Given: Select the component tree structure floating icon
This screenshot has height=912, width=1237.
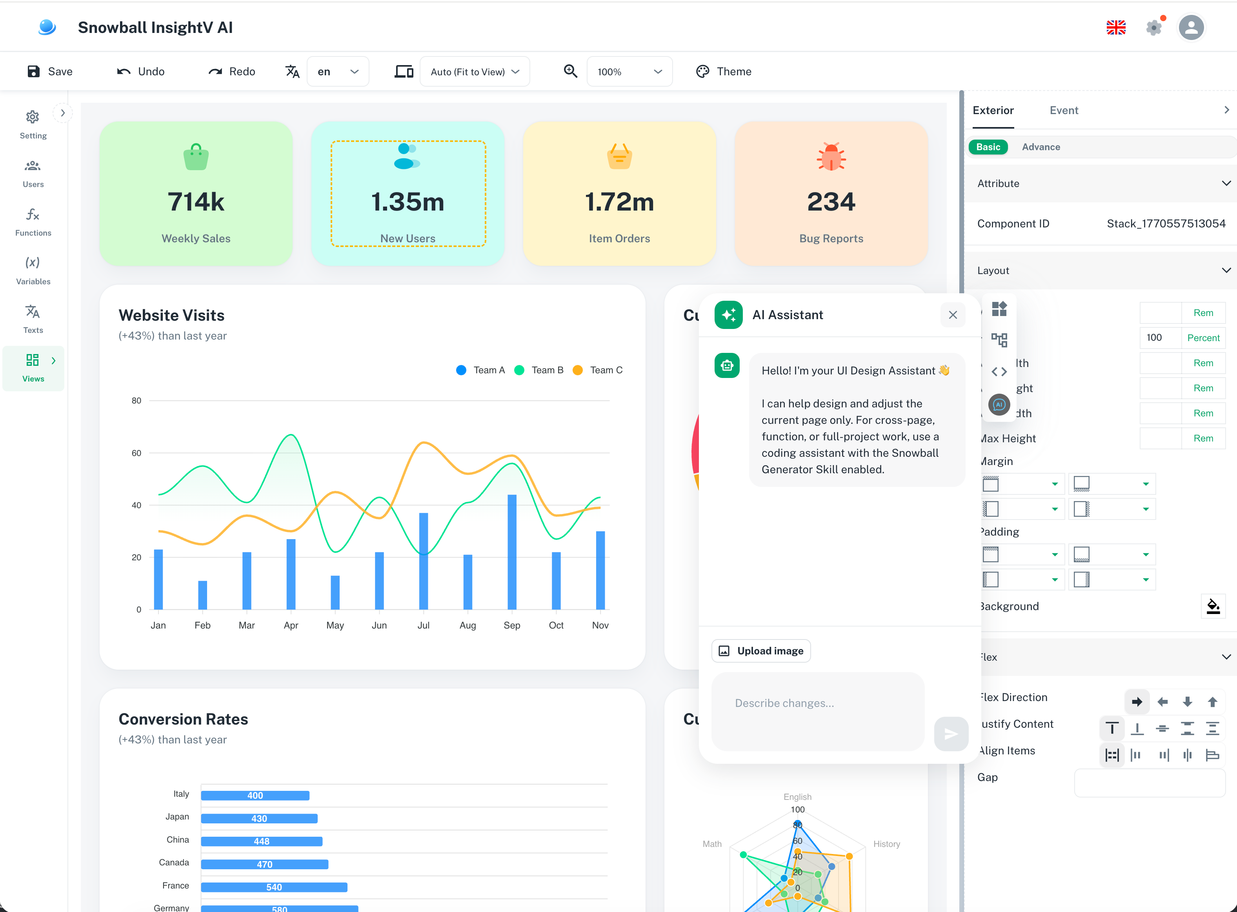Looking at the screenshot, I should [1000, 340].
